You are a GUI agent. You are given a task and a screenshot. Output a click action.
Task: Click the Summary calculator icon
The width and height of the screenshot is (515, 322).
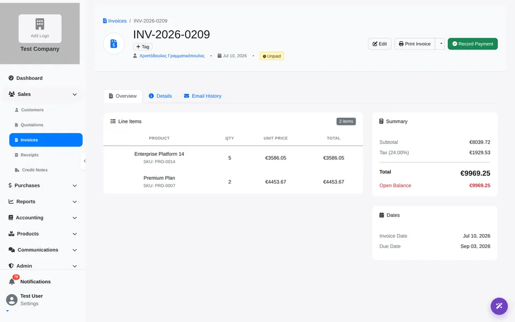[381, 121]
